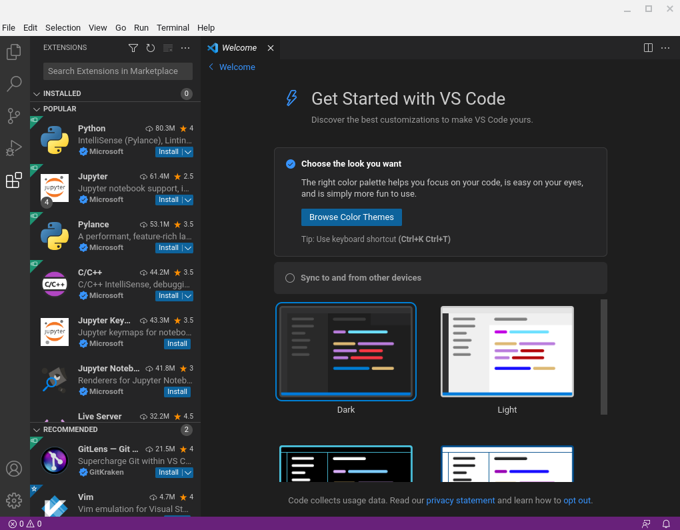Viewport: 680px width, 530px height.
Task: Open editor more actions ellipsis
Action: coord(665,48)
